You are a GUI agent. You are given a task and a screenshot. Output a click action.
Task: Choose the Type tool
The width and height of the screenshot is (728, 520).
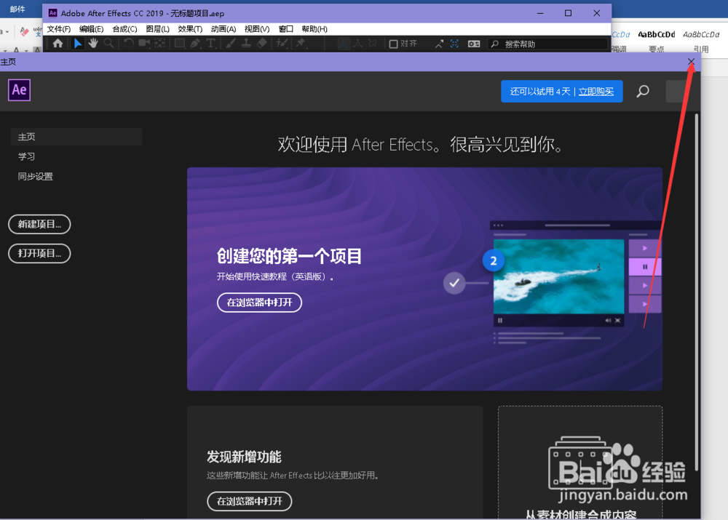[x=211, y=44]
